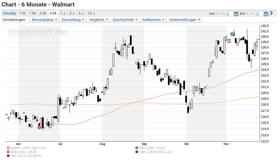Click the 'Einstellungen:' label
This screenshot has height=160, width=280.
14,20
